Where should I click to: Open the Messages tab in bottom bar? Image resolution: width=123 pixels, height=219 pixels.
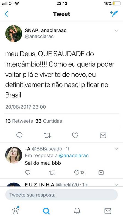pyautogui.click(x=108, y=211)
